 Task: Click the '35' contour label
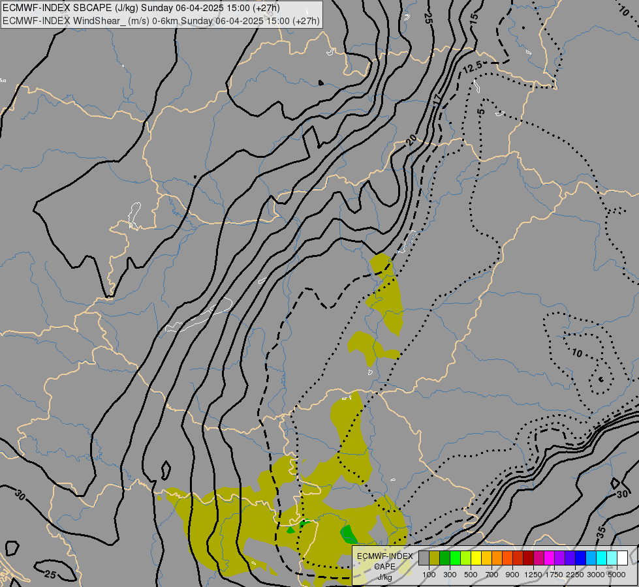[602, 532]
